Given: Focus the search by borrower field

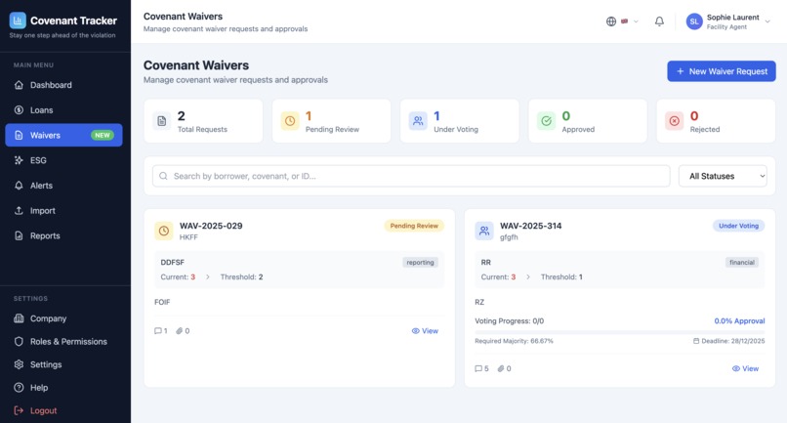Looking at the screenshot, I should click(411, 176).
